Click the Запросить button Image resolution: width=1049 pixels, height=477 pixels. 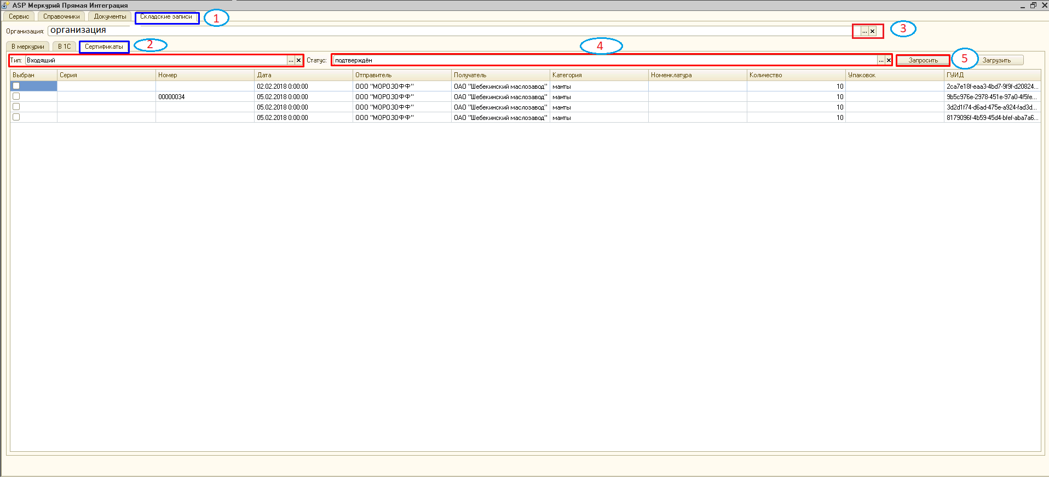[x=923, y=60]
